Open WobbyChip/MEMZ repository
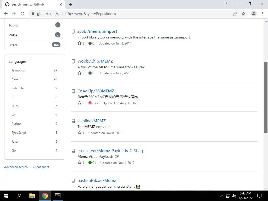The width and height of the screenshot is (268, 201). (95, 61)
